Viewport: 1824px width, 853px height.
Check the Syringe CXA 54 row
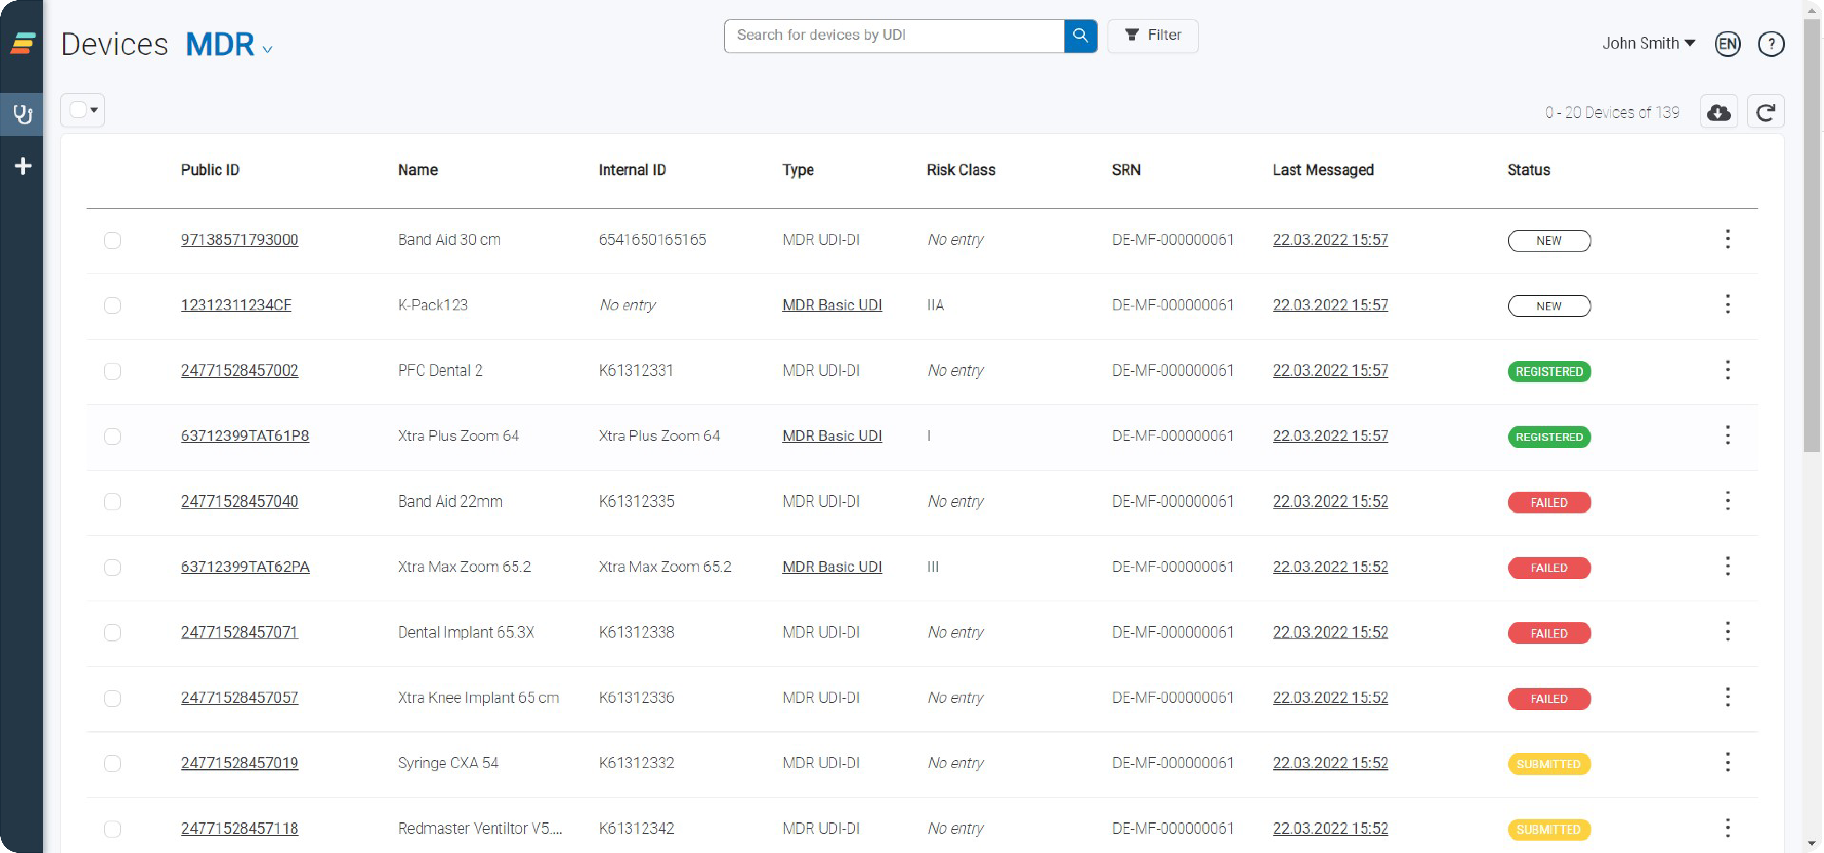click(112, 764)
